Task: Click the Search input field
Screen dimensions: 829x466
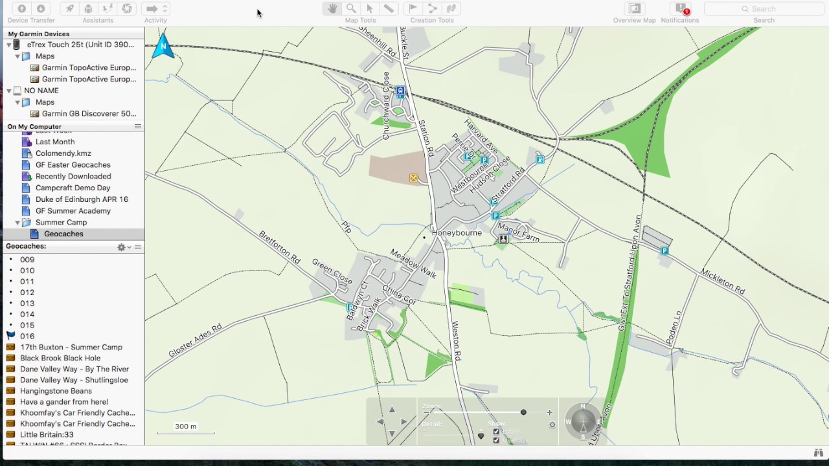Action: [764, 8]
